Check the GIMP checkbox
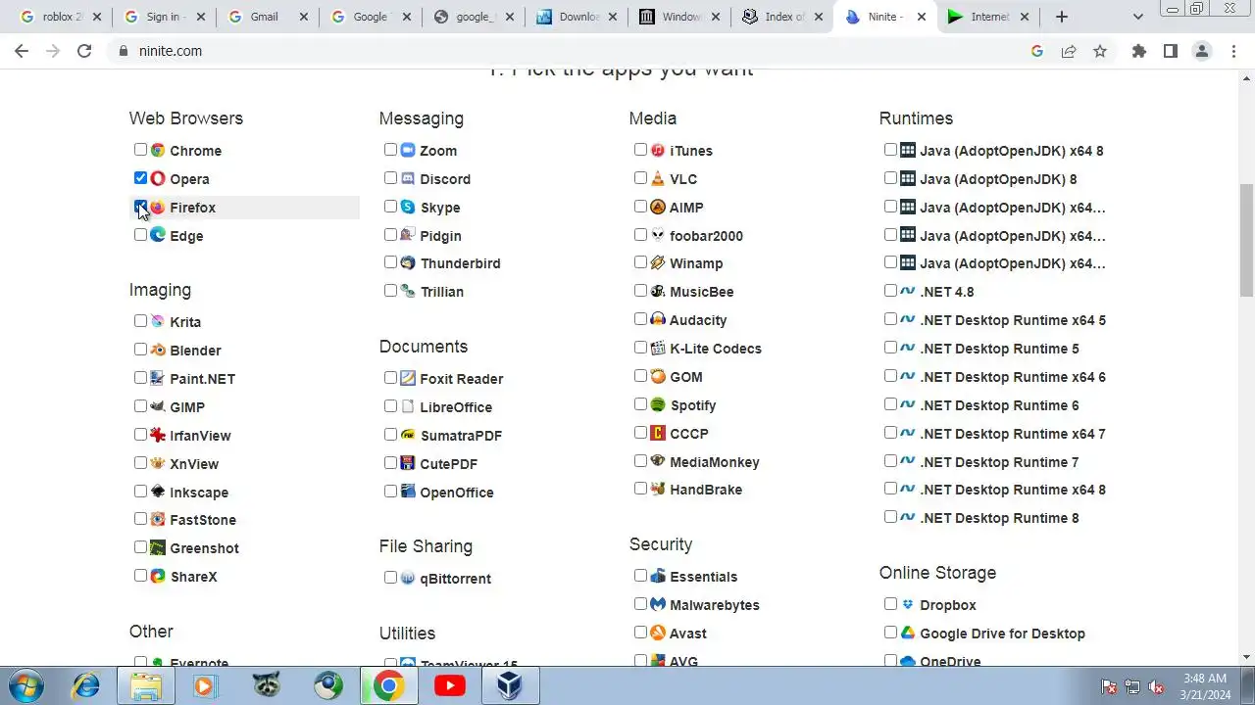 [x=140, y=406]
